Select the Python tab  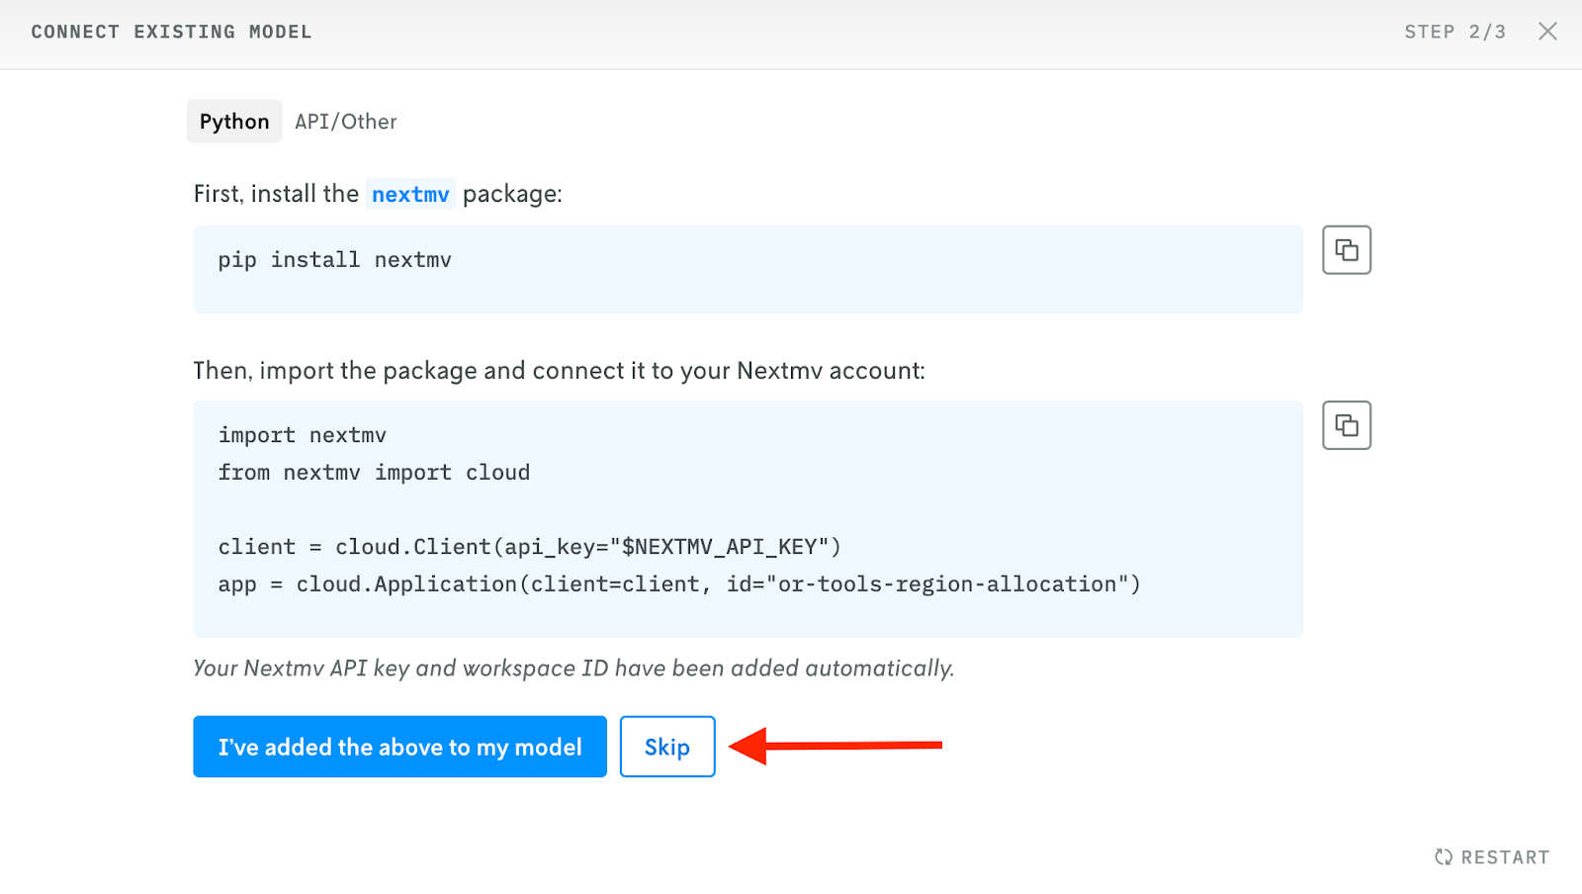tap(234, 122)
